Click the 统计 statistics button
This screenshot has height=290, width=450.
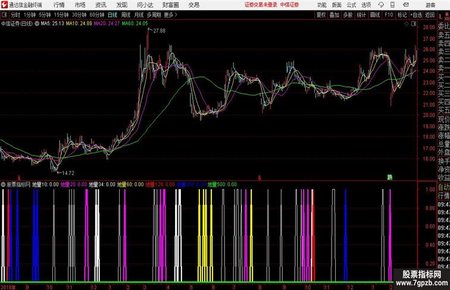pyautogui.click(x=361, y=15)
